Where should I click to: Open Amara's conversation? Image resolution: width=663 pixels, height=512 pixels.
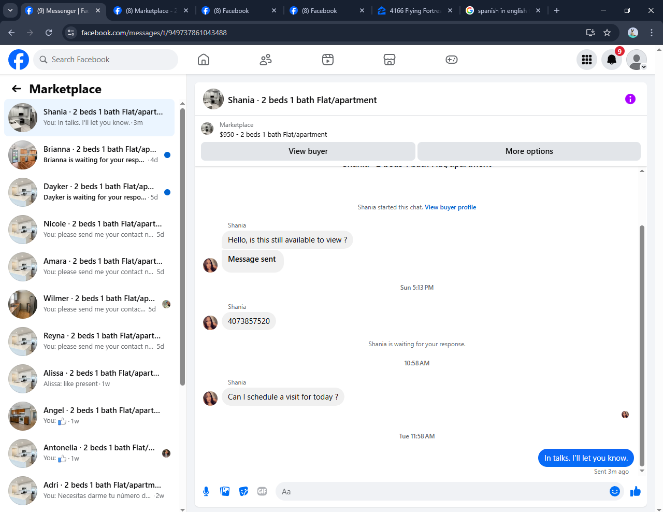[x=89, y=267]
